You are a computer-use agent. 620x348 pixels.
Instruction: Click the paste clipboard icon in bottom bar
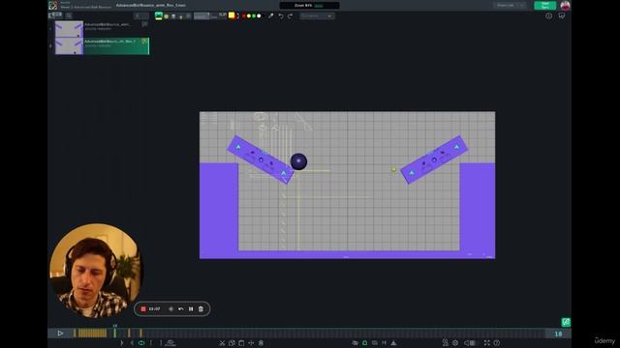pyautogui.click(x=241, y=343)
